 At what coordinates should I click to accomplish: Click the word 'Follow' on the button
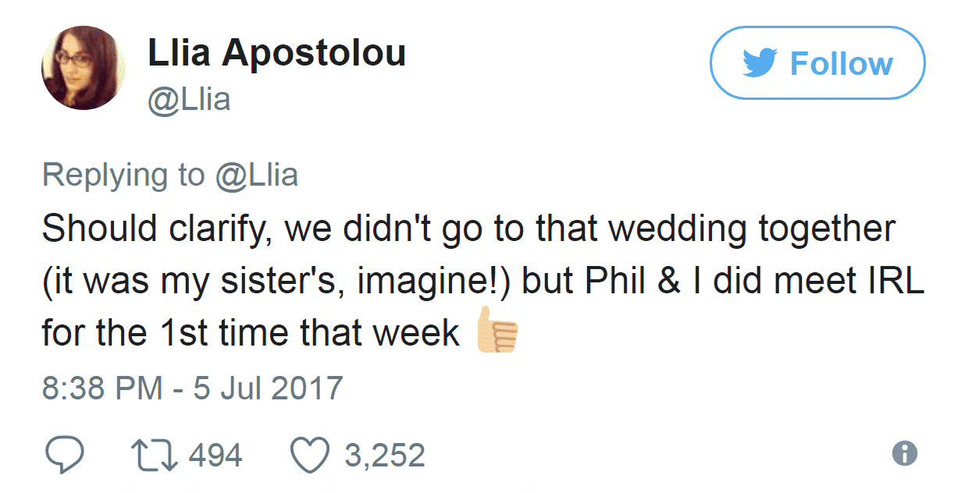pyautogui.click(x=841, y=63)
